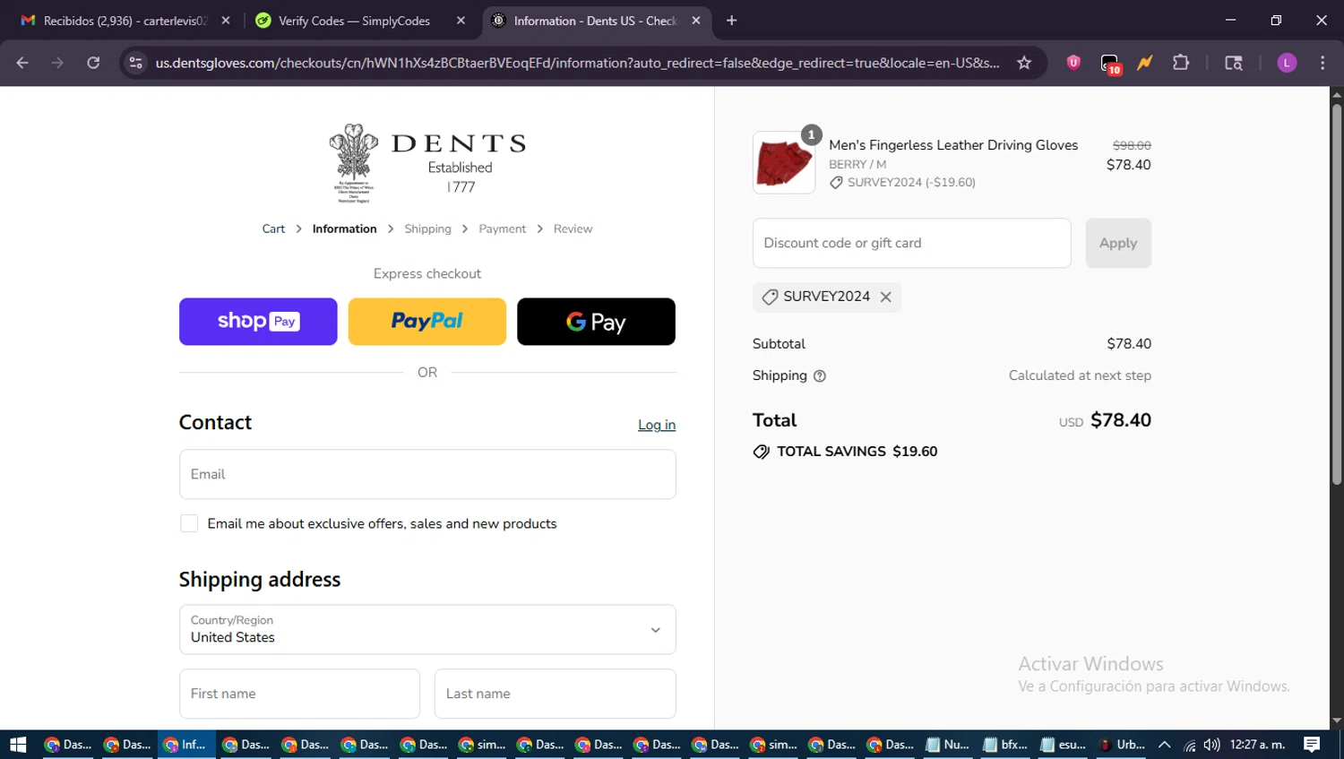Image resolution: width=1344 pixels, height=759 pixels.
Task: Open the orange lightning extension icon
Action: [x=1145, y=63]
